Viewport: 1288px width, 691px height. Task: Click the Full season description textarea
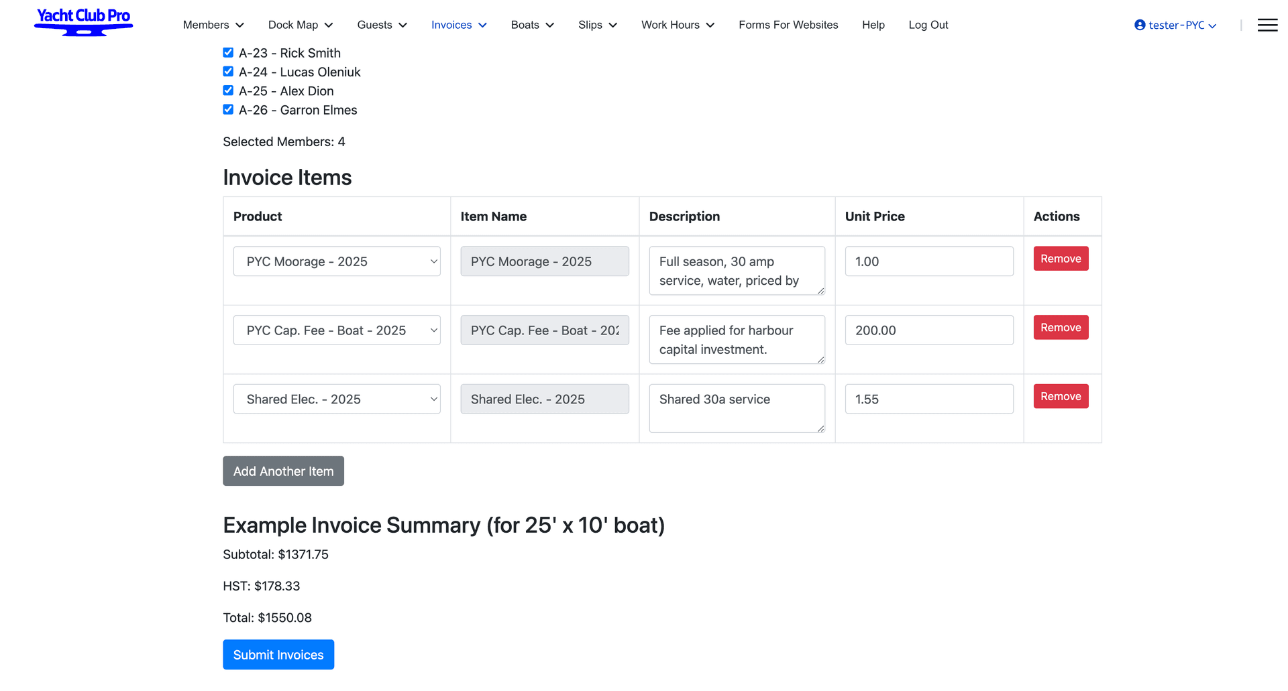pyautogui.click(x=737, y=271)
